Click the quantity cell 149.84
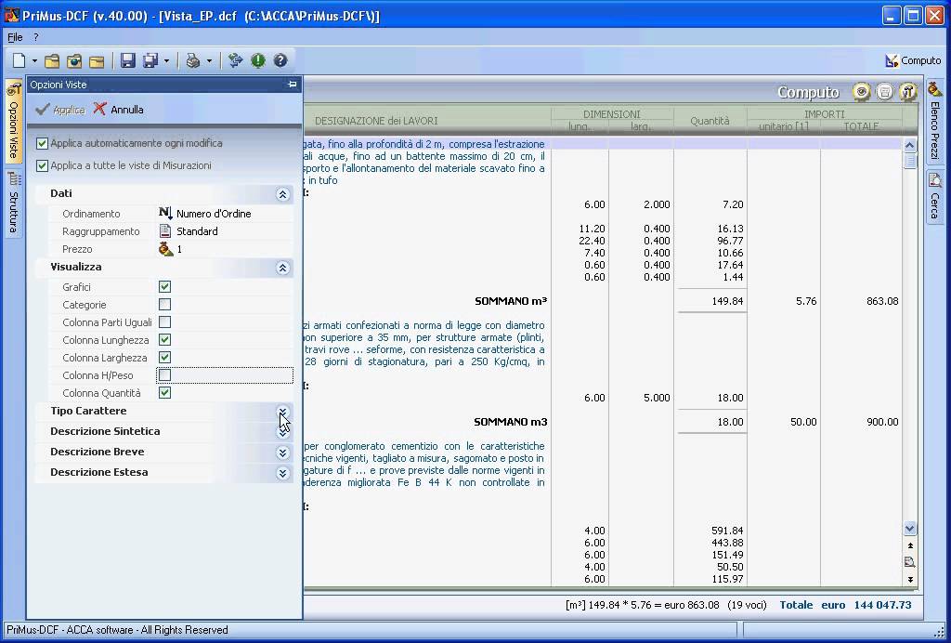 pos(727,301)
